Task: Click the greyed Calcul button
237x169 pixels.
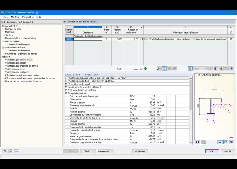Action: tap(71, 151)
